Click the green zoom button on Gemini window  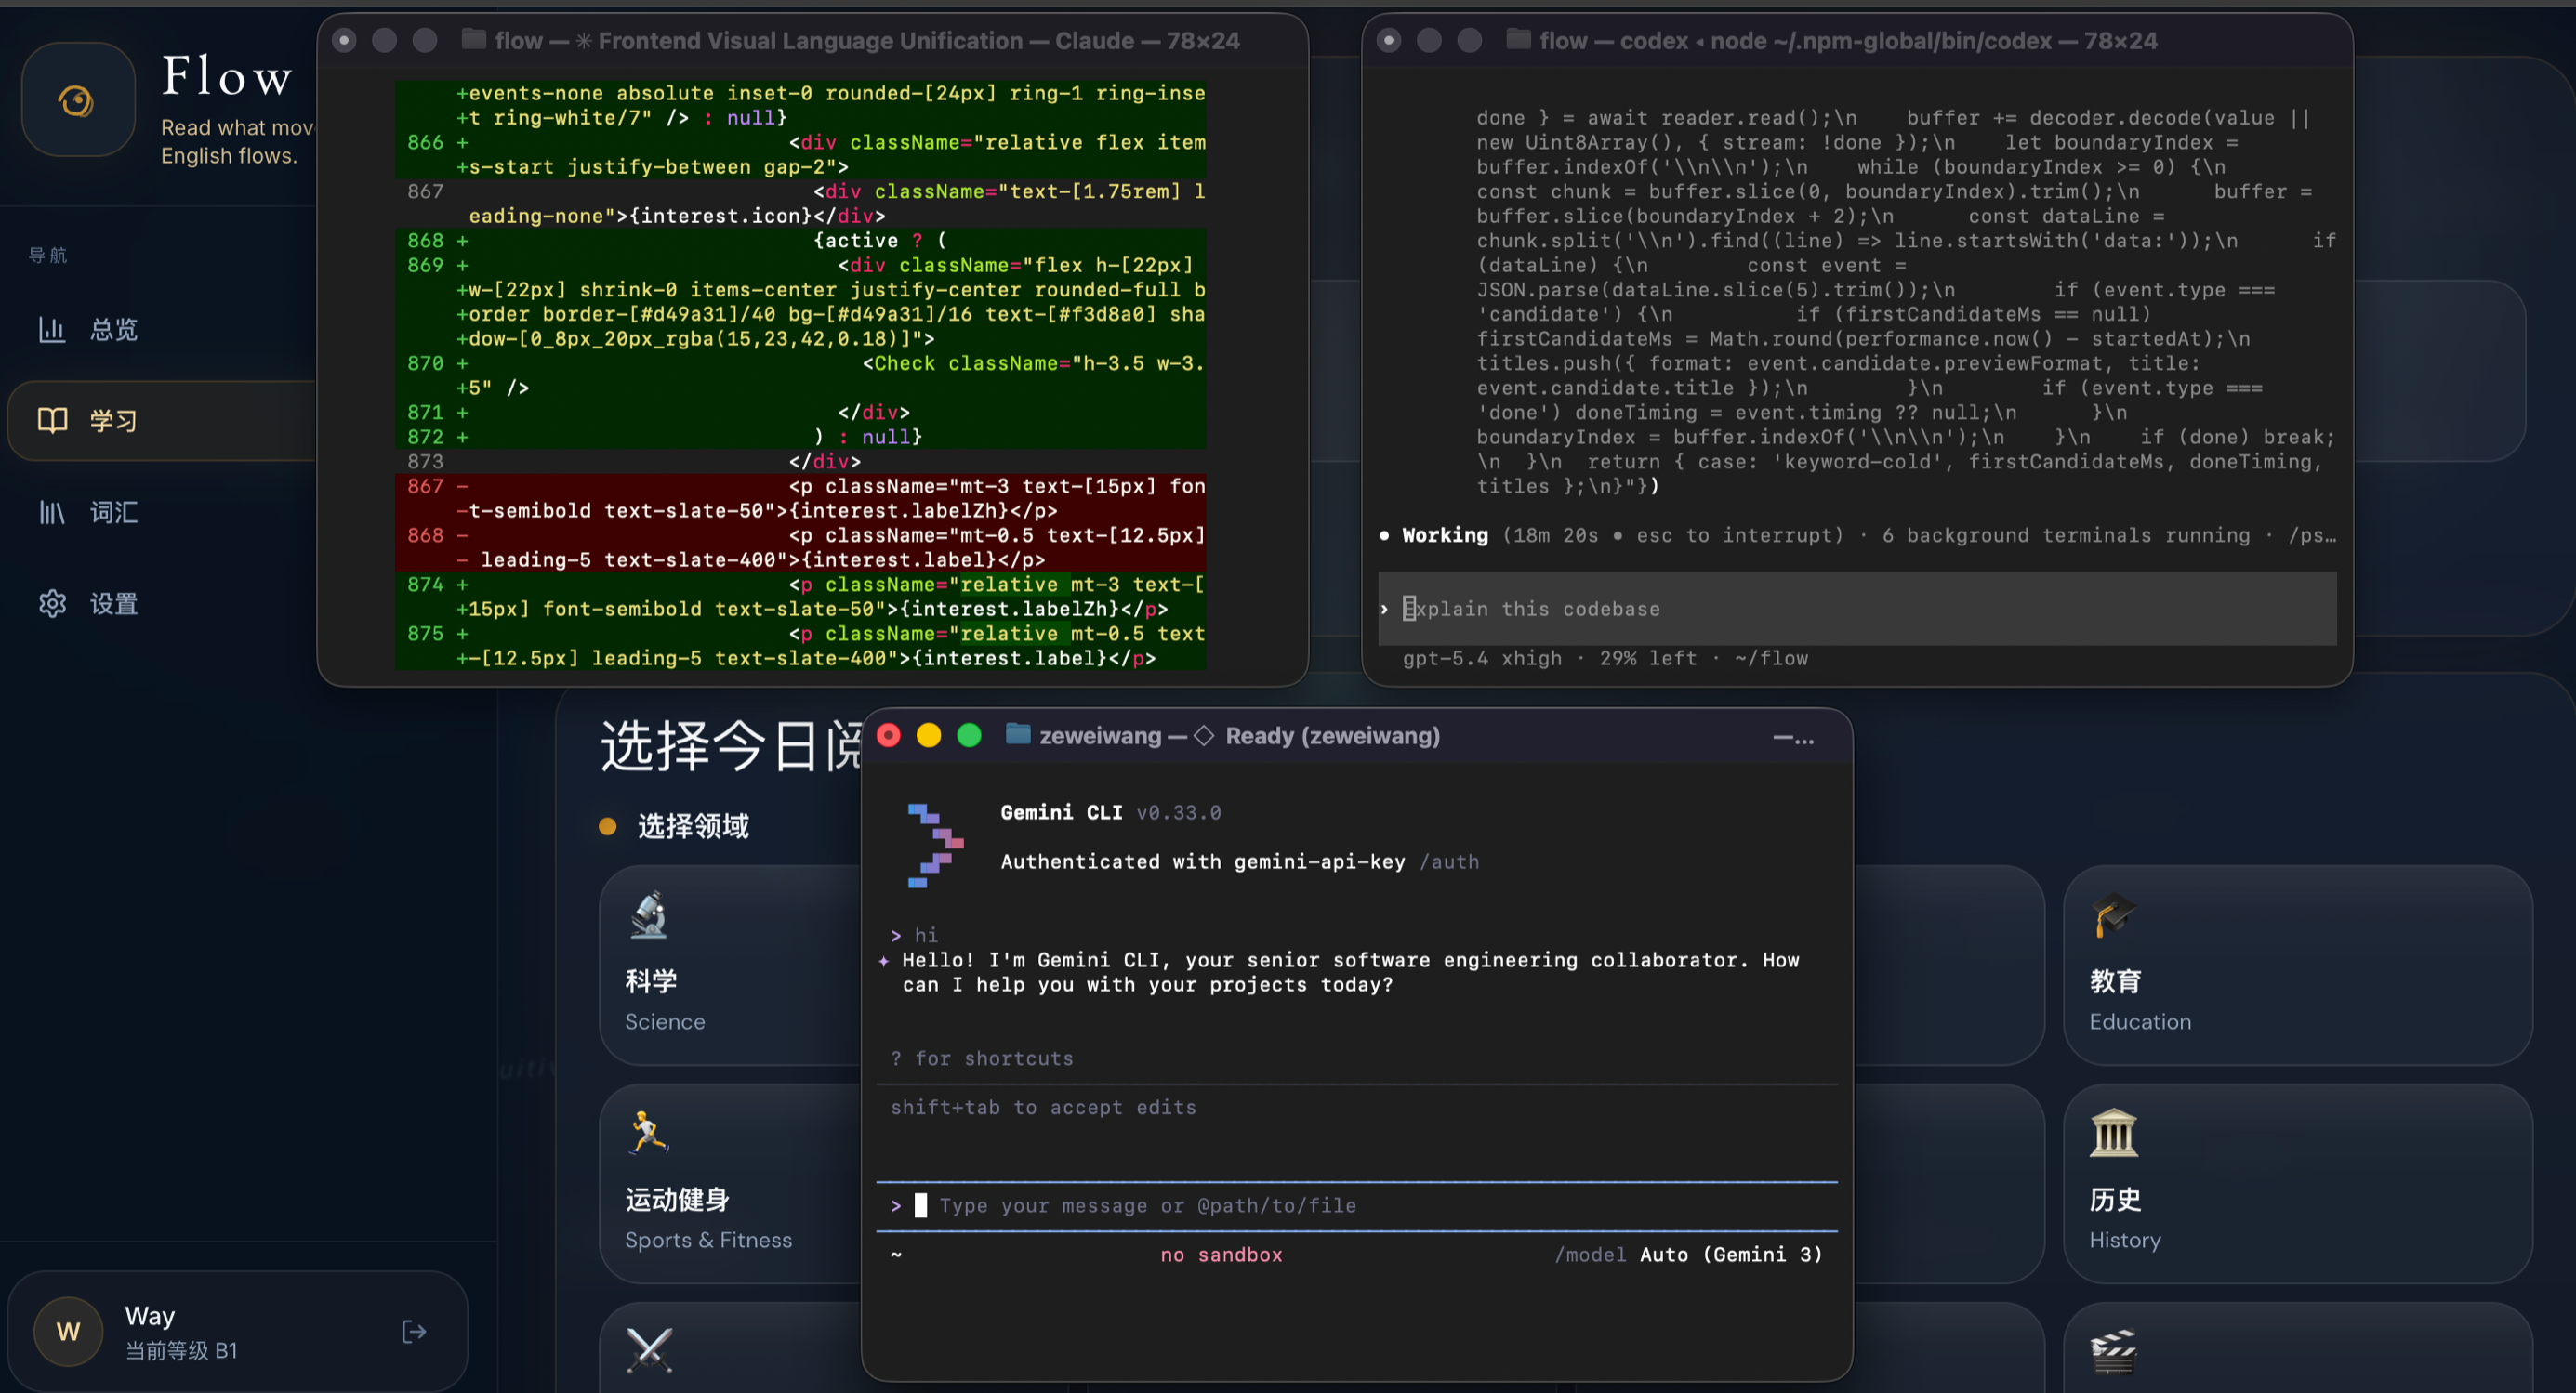969,737
